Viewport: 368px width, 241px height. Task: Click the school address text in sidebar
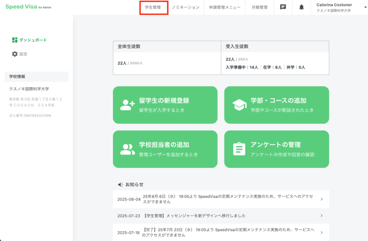[x=36, y=102]
